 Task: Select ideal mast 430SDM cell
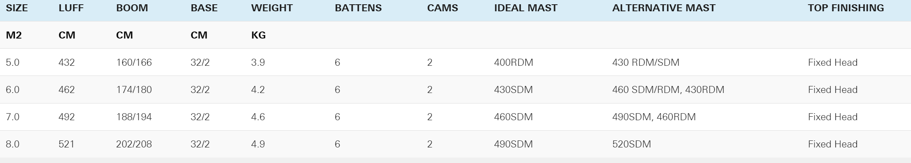coord(513,89)
